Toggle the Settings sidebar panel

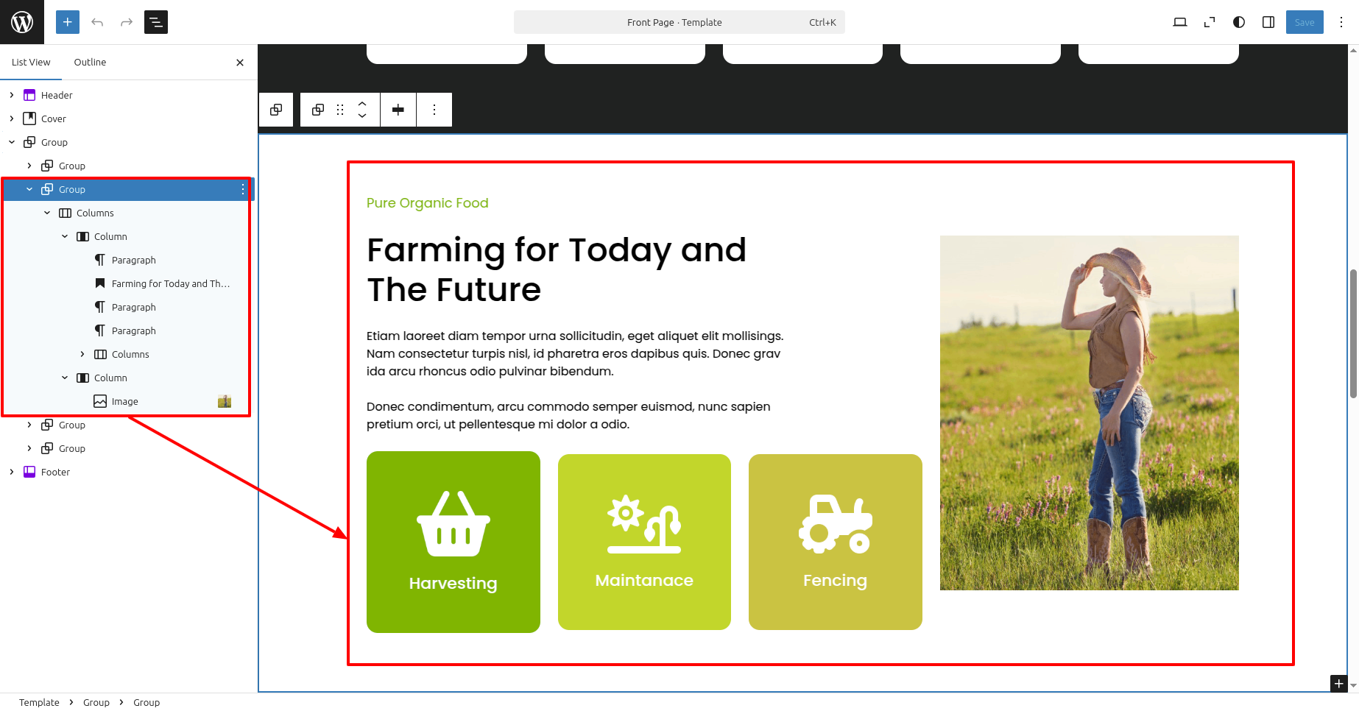tap(1268, 22)
